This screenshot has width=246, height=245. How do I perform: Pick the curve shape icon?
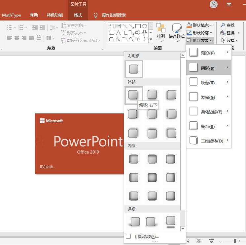[131, 39]
